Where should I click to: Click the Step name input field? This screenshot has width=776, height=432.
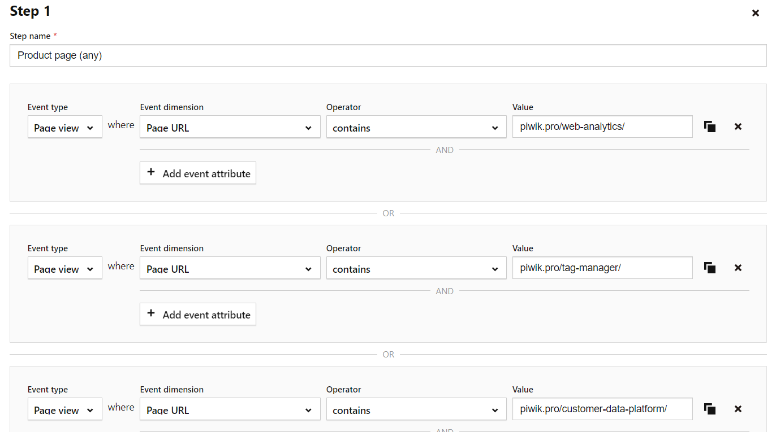pos(388,55)
